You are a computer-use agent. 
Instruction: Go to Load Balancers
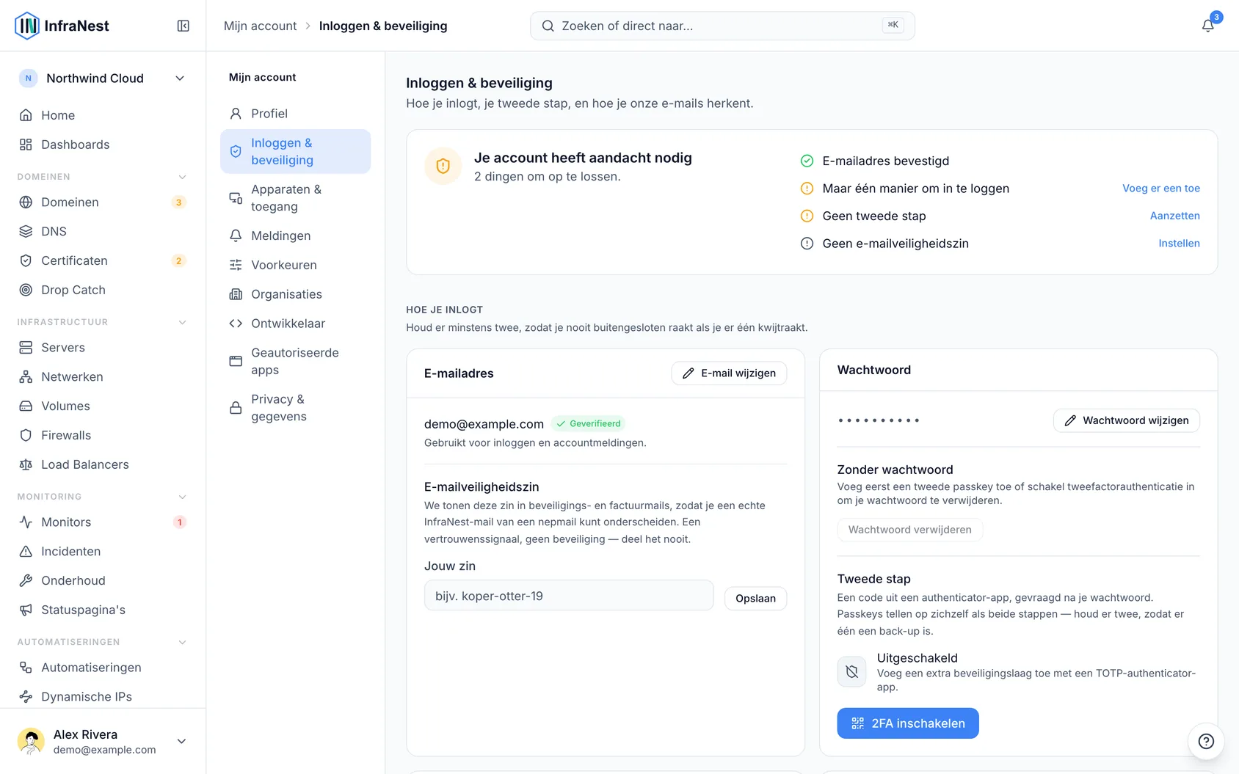tap(103, 464)
